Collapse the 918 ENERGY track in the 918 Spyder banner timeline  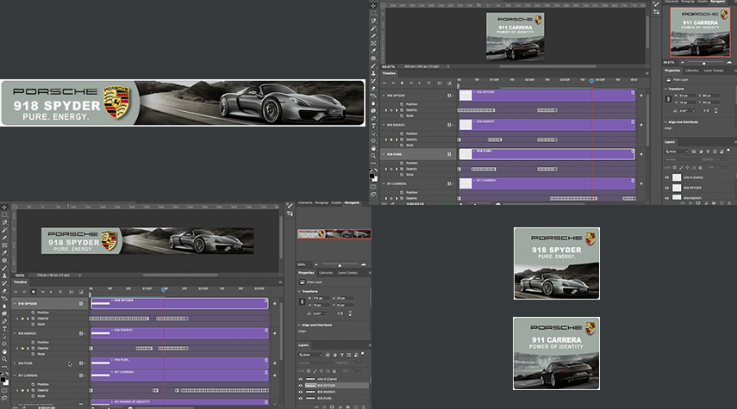click(x=14, y=333)
